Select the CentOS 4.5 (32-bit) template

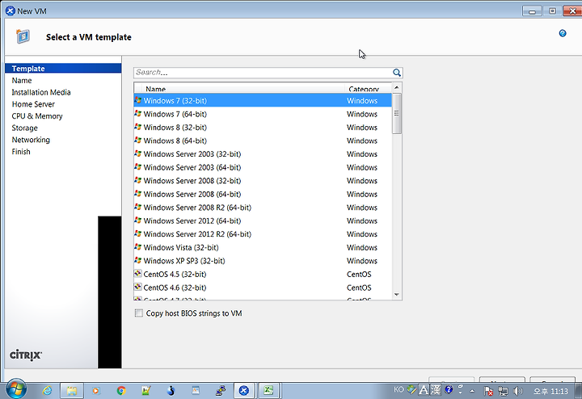(x=263, y=274)
